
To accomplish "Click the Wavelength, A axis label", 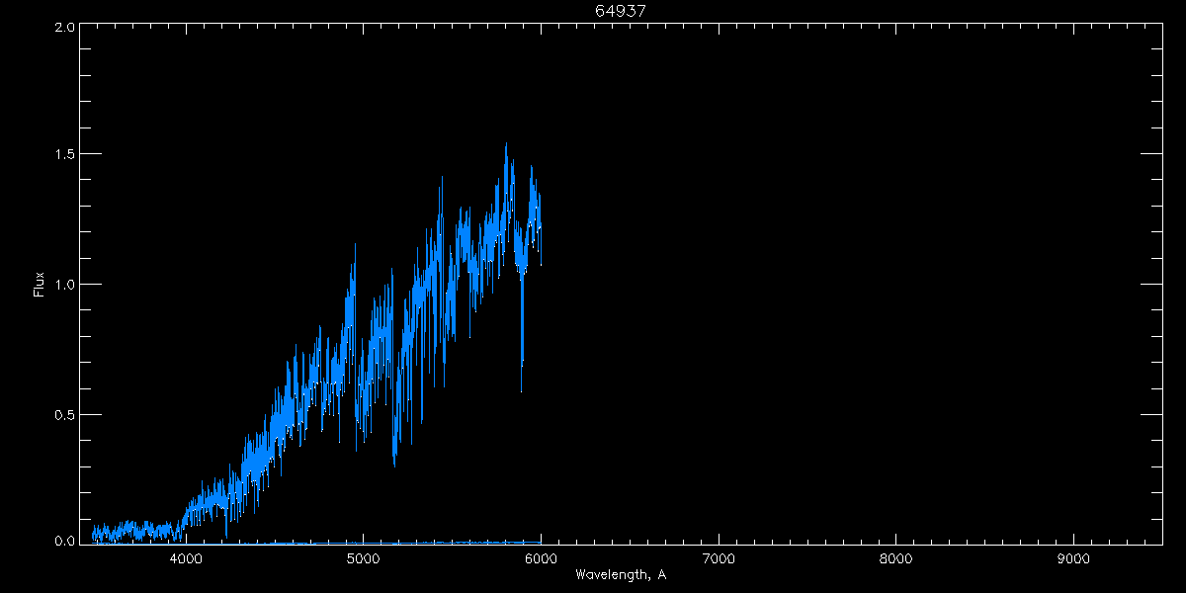I will point(621,574).
